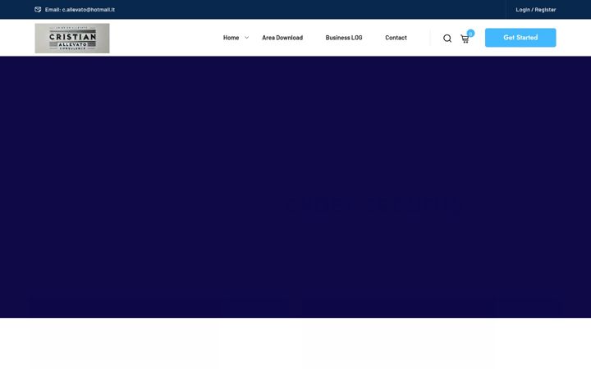Click the c.allevato@hotmail.it email address
Viewport: 591px width, 369px height.
click(88, 9)
